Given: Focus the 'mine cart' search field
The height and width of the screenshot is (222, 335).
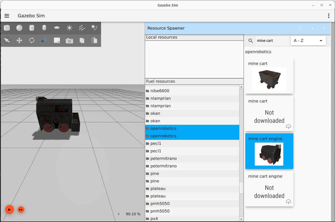Looking at the screenshot, I should (x=272, y=41).
